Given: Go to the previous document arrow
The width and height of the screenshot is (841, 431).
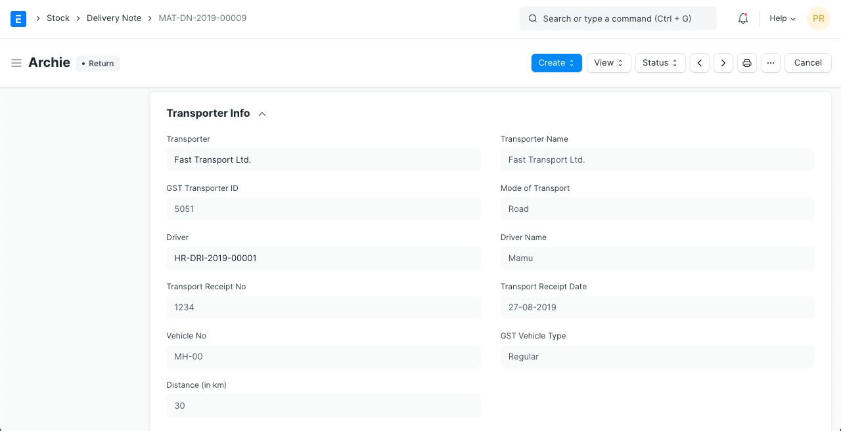Looking at the screenshot, I should [x=700, y=63].
